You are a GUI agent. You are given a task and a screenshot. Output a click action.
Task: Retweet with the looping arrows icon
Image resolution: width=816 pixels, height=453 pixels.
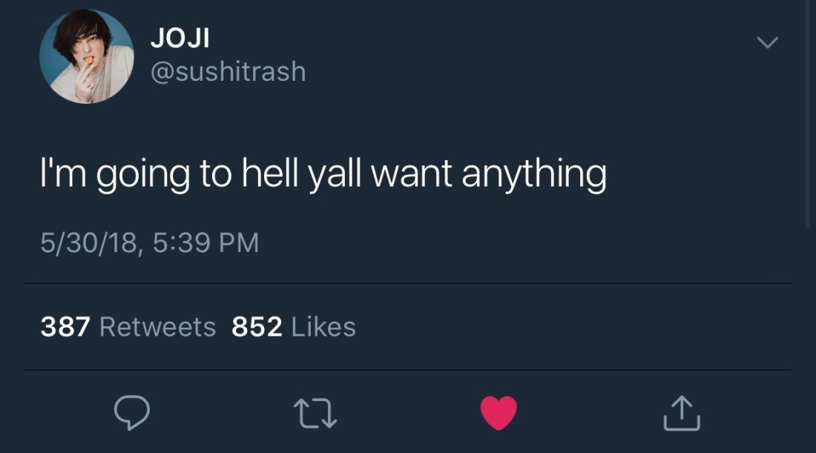click(315, 414)
